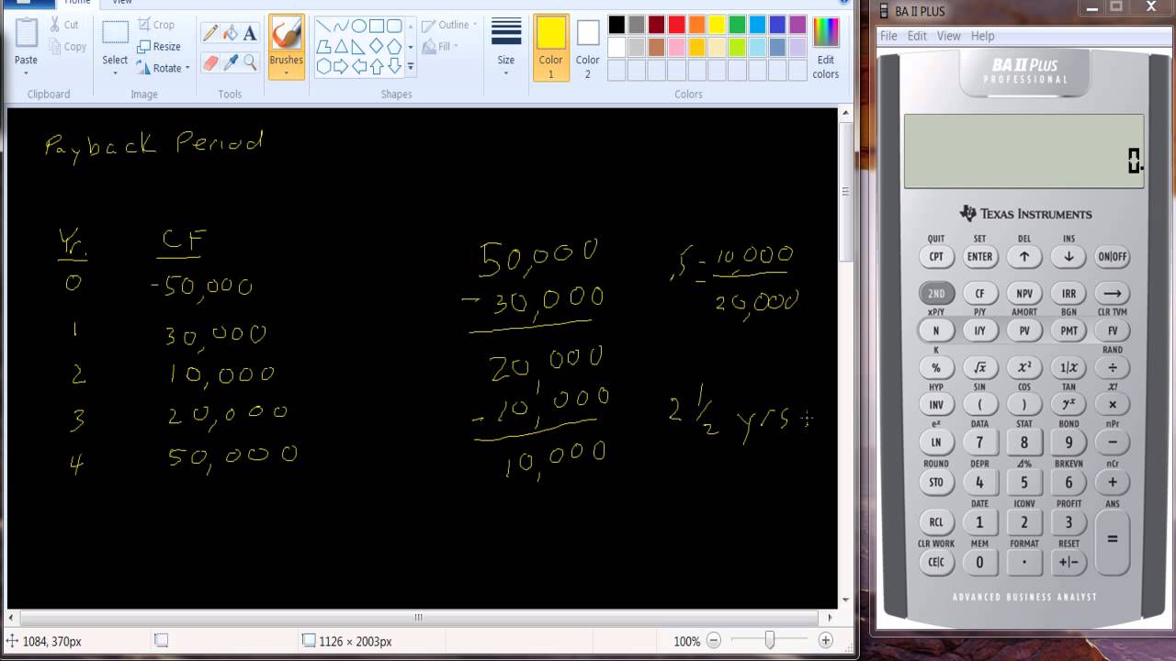Select the Color picker eyedropper tool
This screenshot has width=1176, height=661.
[x=231, y=62]
